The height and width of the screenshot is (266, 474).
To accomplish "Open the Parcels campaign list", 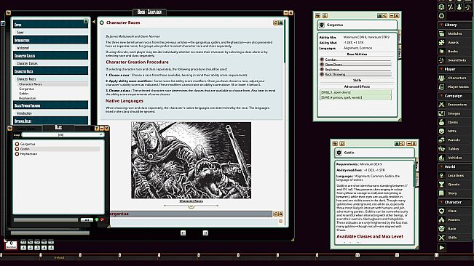I will pos(454,140).
